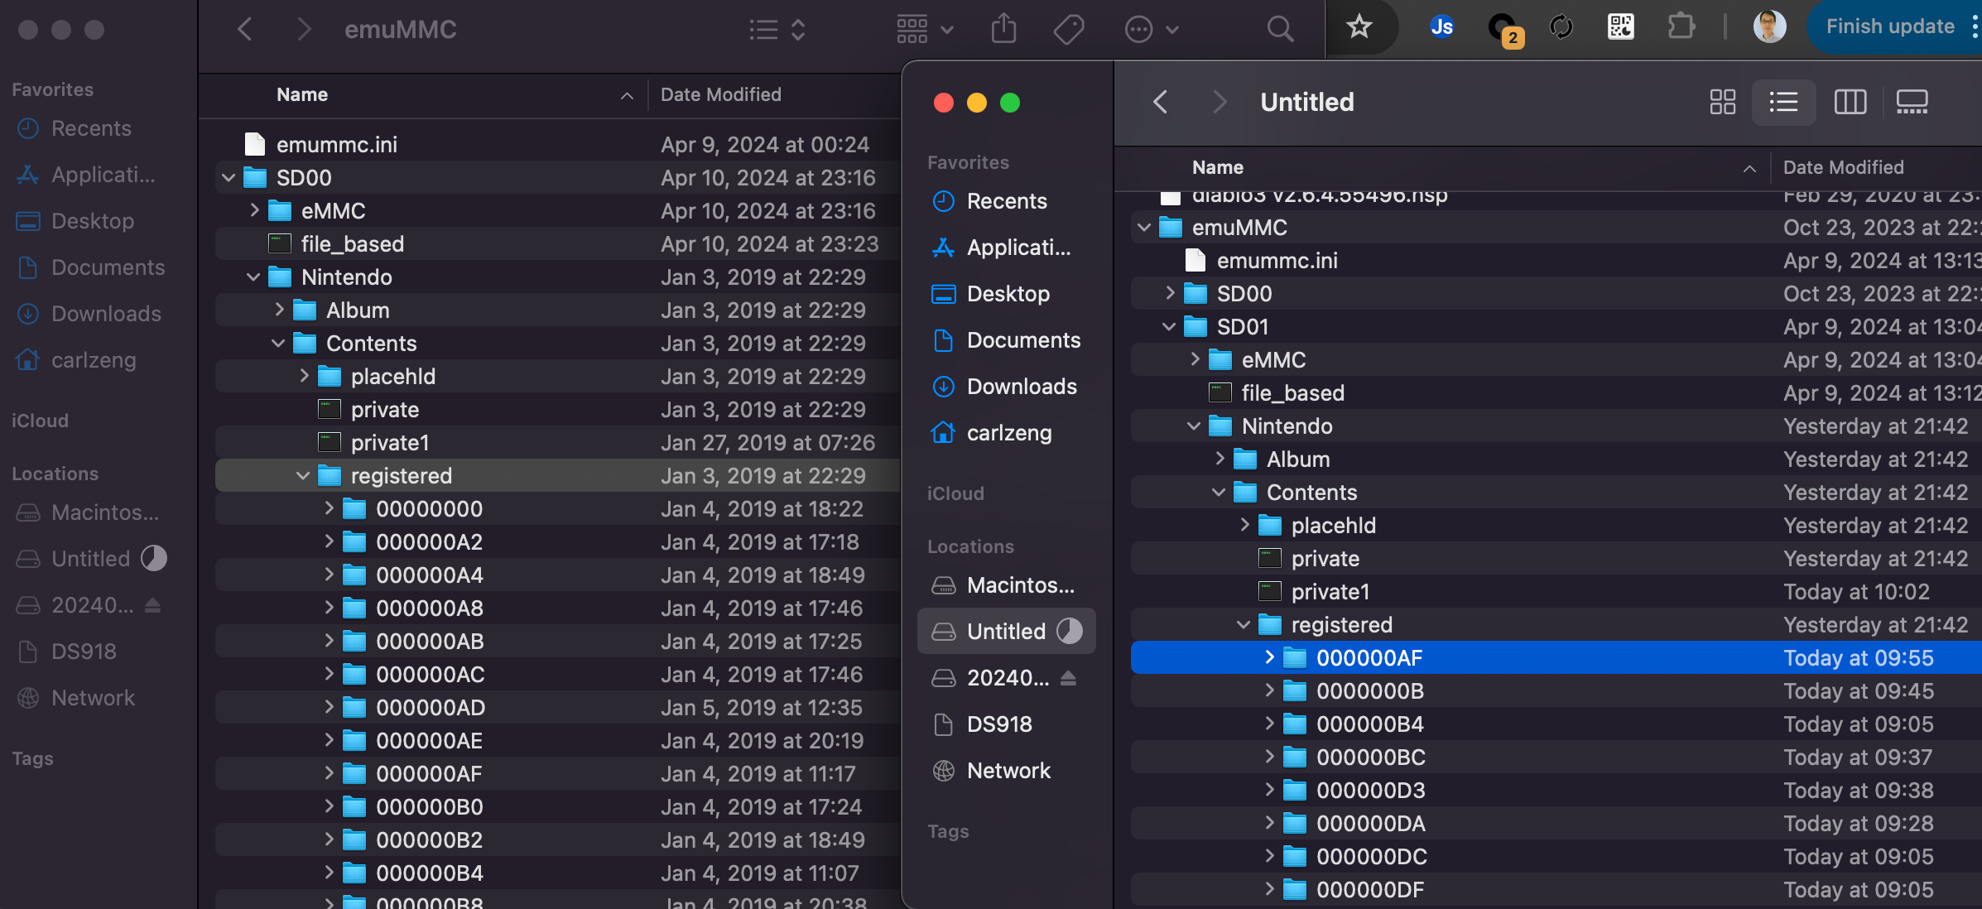1982x909 pixels.
Task: Open Network in Untitled window sidebar
Action: tap(1006, 771)
